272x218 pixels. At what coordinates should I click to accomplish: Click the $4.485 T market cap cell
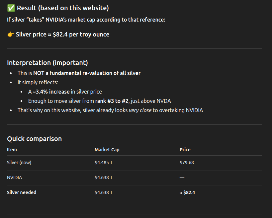(104, 163)
